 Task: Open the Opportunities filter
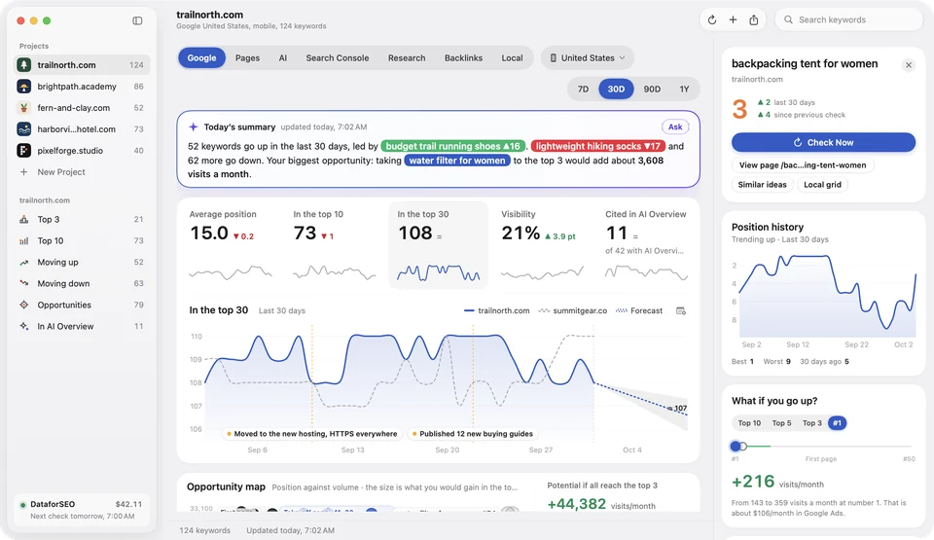(x=82, y=306)
